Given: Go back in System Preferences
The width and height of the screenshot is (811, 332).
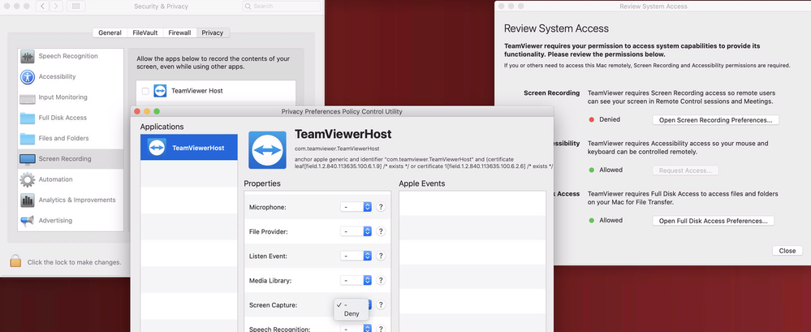Looking at the screenshot, I should 42,6.
